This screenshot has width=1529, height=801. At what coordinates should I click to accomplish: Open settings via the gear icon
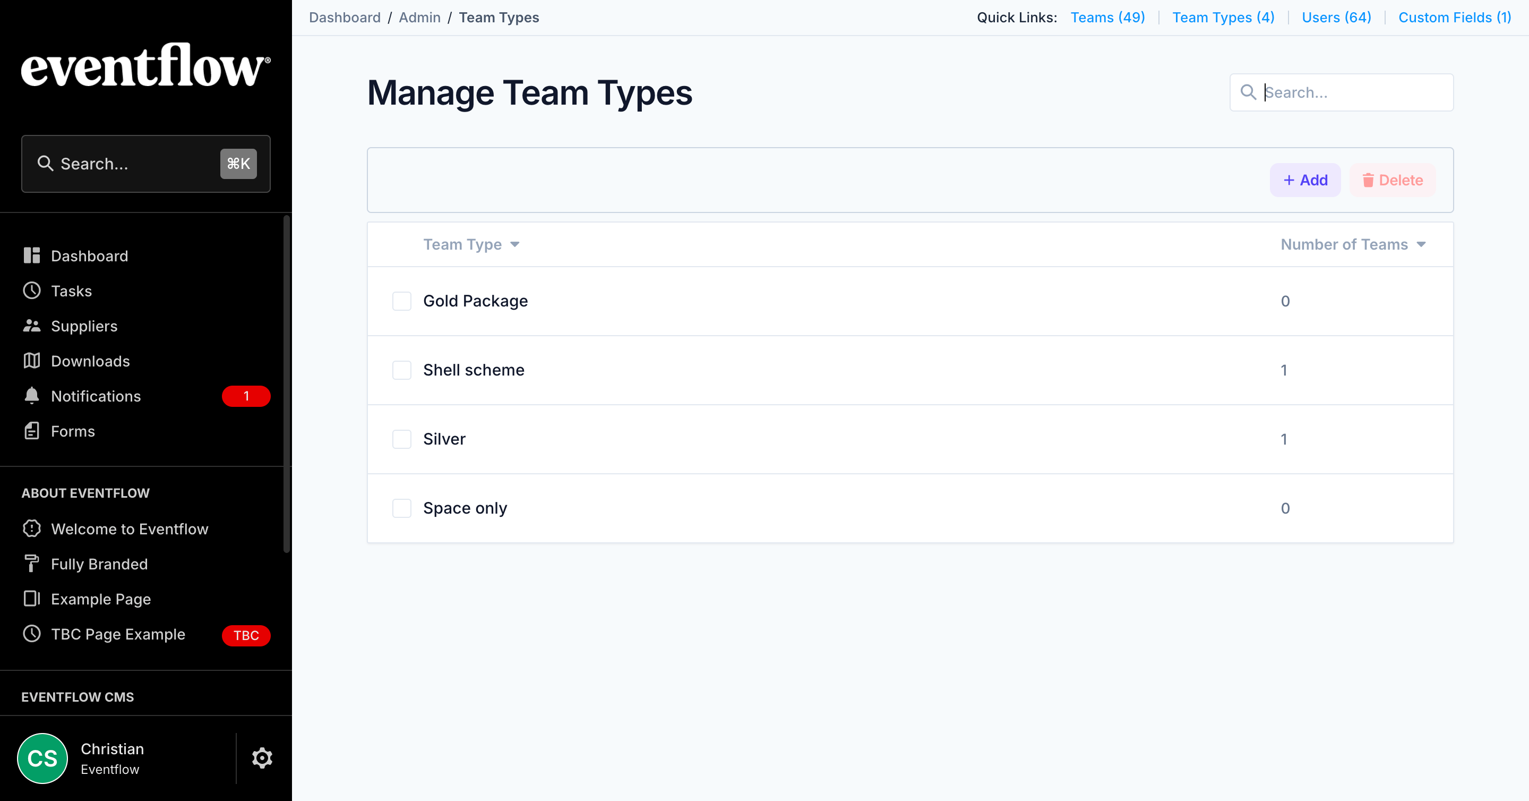(x=262, y=759)
